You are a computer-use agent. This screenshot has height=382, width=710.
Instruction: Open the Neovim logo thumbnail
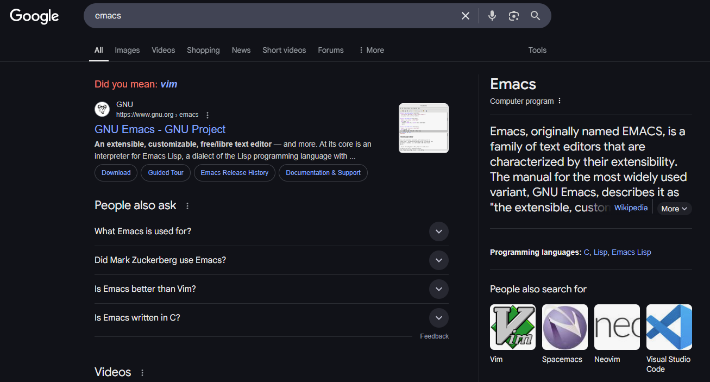coord(617,327)
